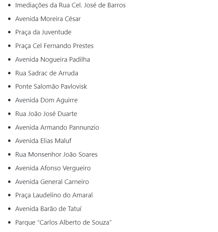Click Avenida Nogueira Padilha in the list
Viewport: 218px width, 232px height.
(x=52, y=60)
